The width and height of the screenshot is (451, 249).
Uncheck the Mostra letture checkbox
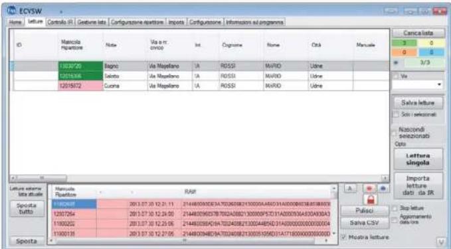point(343,237)
